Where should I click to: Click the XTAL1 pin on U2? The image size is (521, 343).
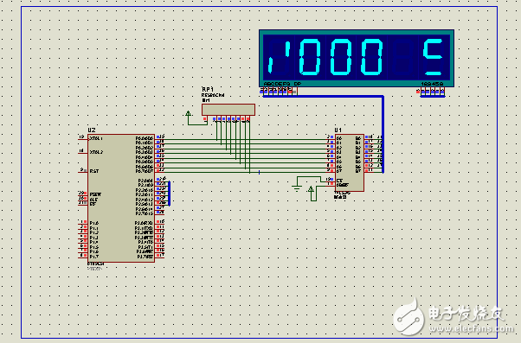[x=83, y=137]
